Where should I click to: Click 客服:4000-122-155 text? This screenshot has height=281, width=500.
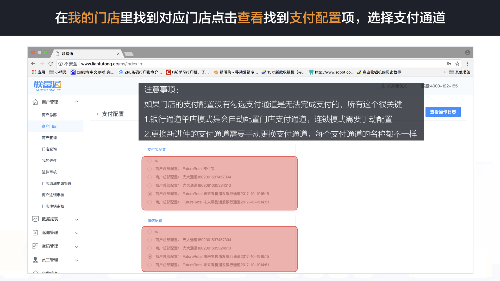[439, 86]
